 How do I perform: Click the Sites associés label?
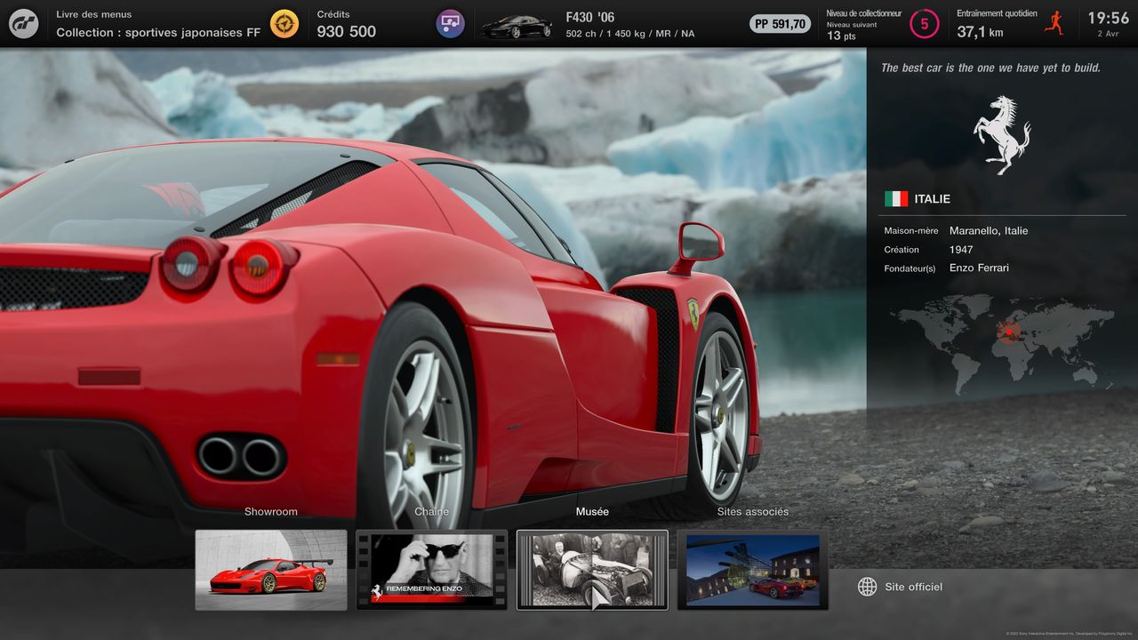(x=753, y=512)
